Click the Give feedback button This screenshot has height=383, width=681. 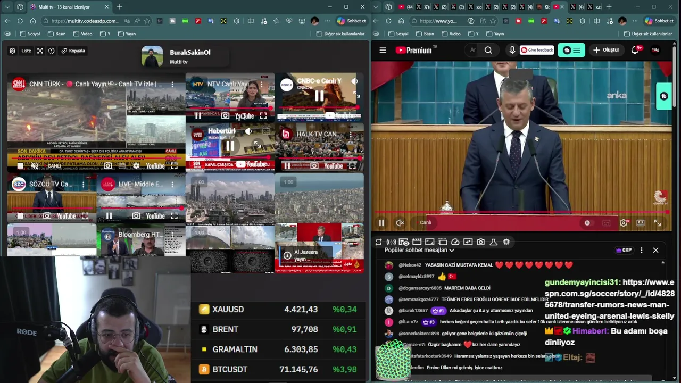tap(537, 50)
